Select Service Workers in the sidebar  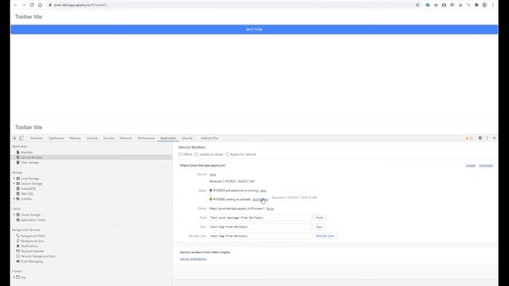[x=32, y=157]
